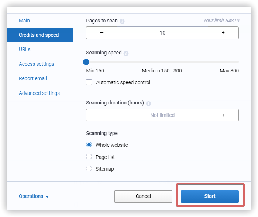The width and height of the screenshot is (258, 217).
Task: Click the Medium:150–300 speed label
Action: coord(162,71)
